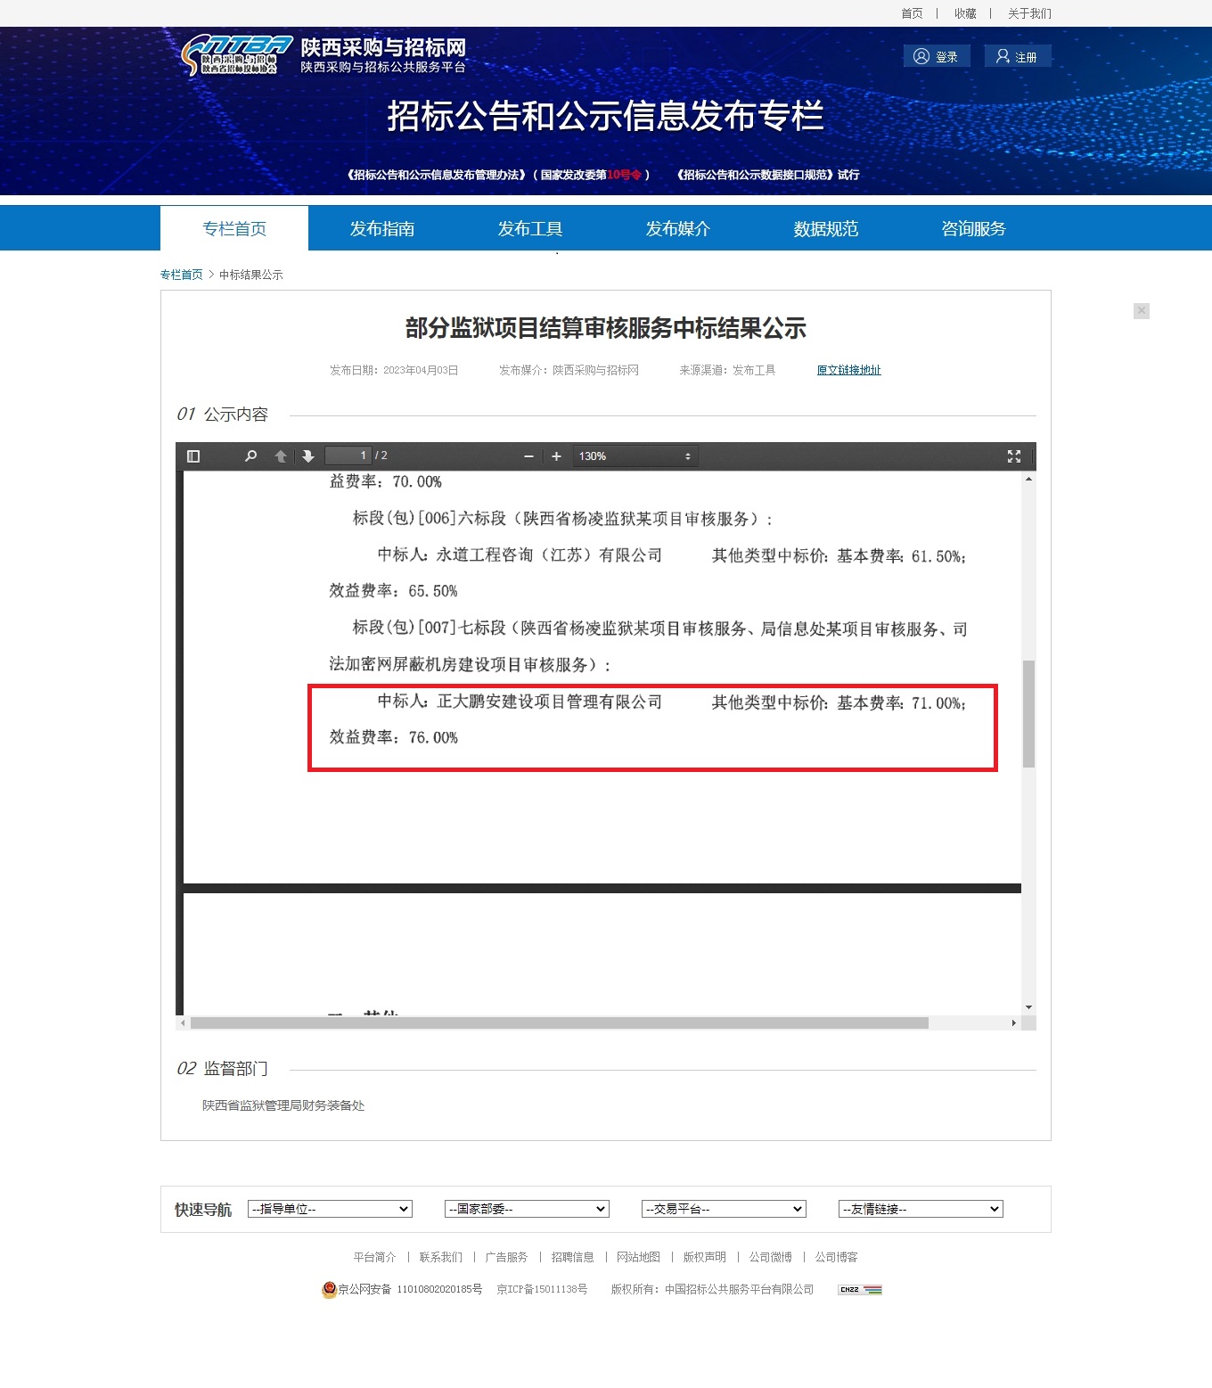Click the 原文链接地址 link
Viewport: 1212px width, 1388px height.
pos(848,370)
